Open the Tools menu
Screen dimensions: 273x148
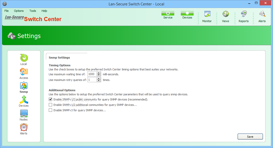pos(33,11)
